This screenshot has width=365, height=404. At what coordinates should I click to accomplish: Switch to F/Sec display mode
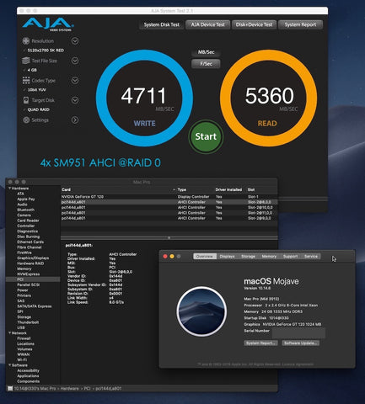pyautogui.click(x=206, y=64)
